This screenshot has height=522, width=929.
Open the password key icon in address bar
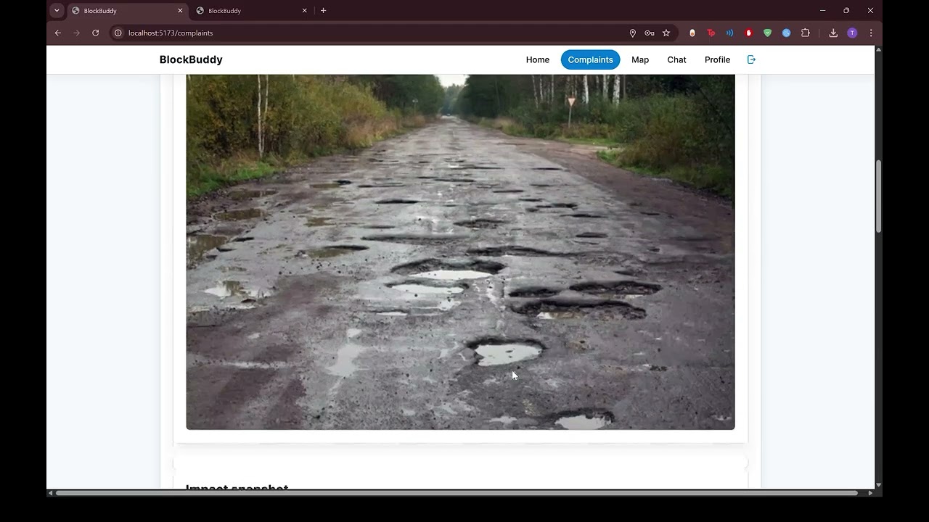point(650,33)
